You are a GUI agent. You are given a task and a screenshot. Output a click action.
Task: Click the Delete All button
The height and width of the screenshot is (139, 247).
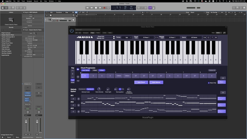pyautogui.click(x=212, y=70)
